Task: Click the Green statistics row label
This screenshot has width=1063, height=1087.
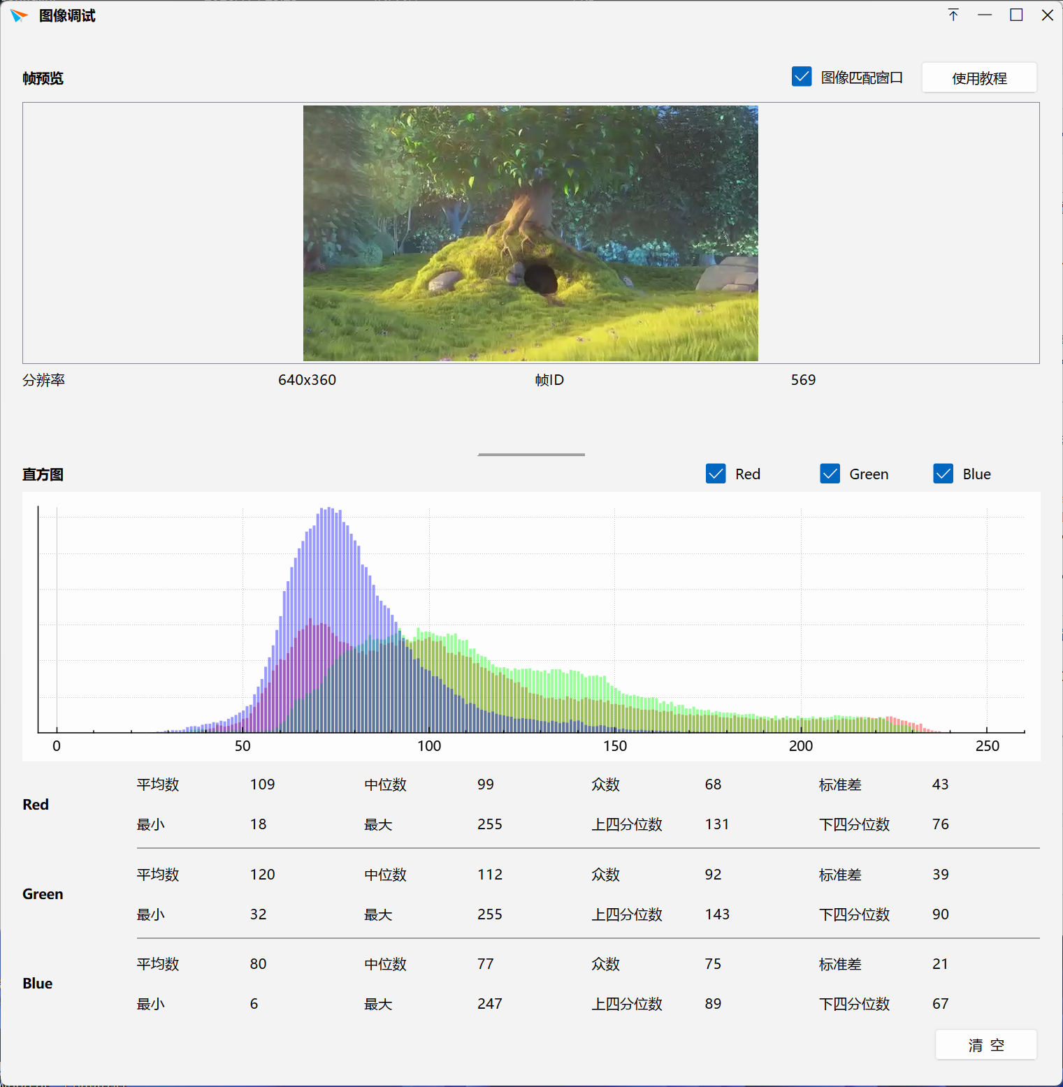Action: coord(43,894)
